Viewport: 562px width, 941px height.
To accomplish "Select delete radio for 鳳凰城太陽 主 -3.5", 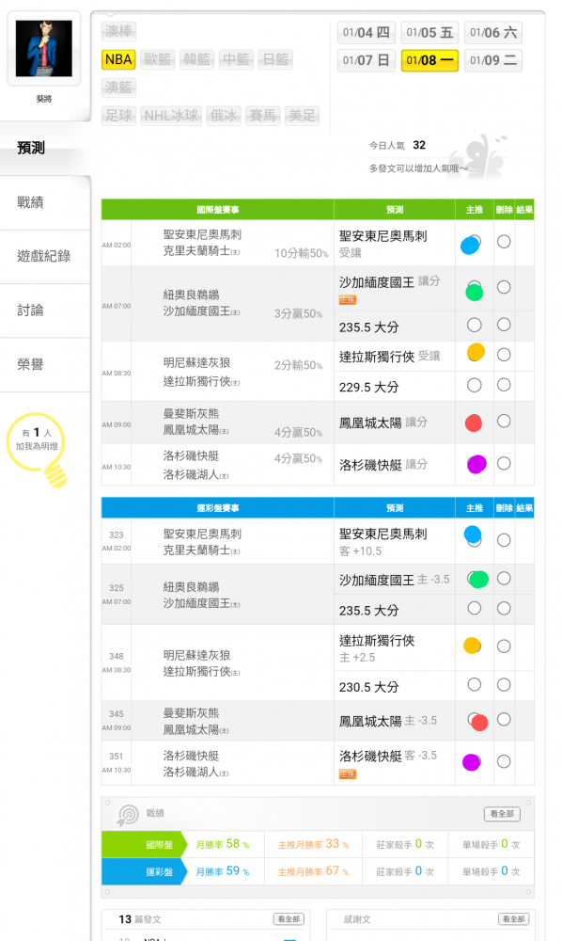I will [504, 719].
